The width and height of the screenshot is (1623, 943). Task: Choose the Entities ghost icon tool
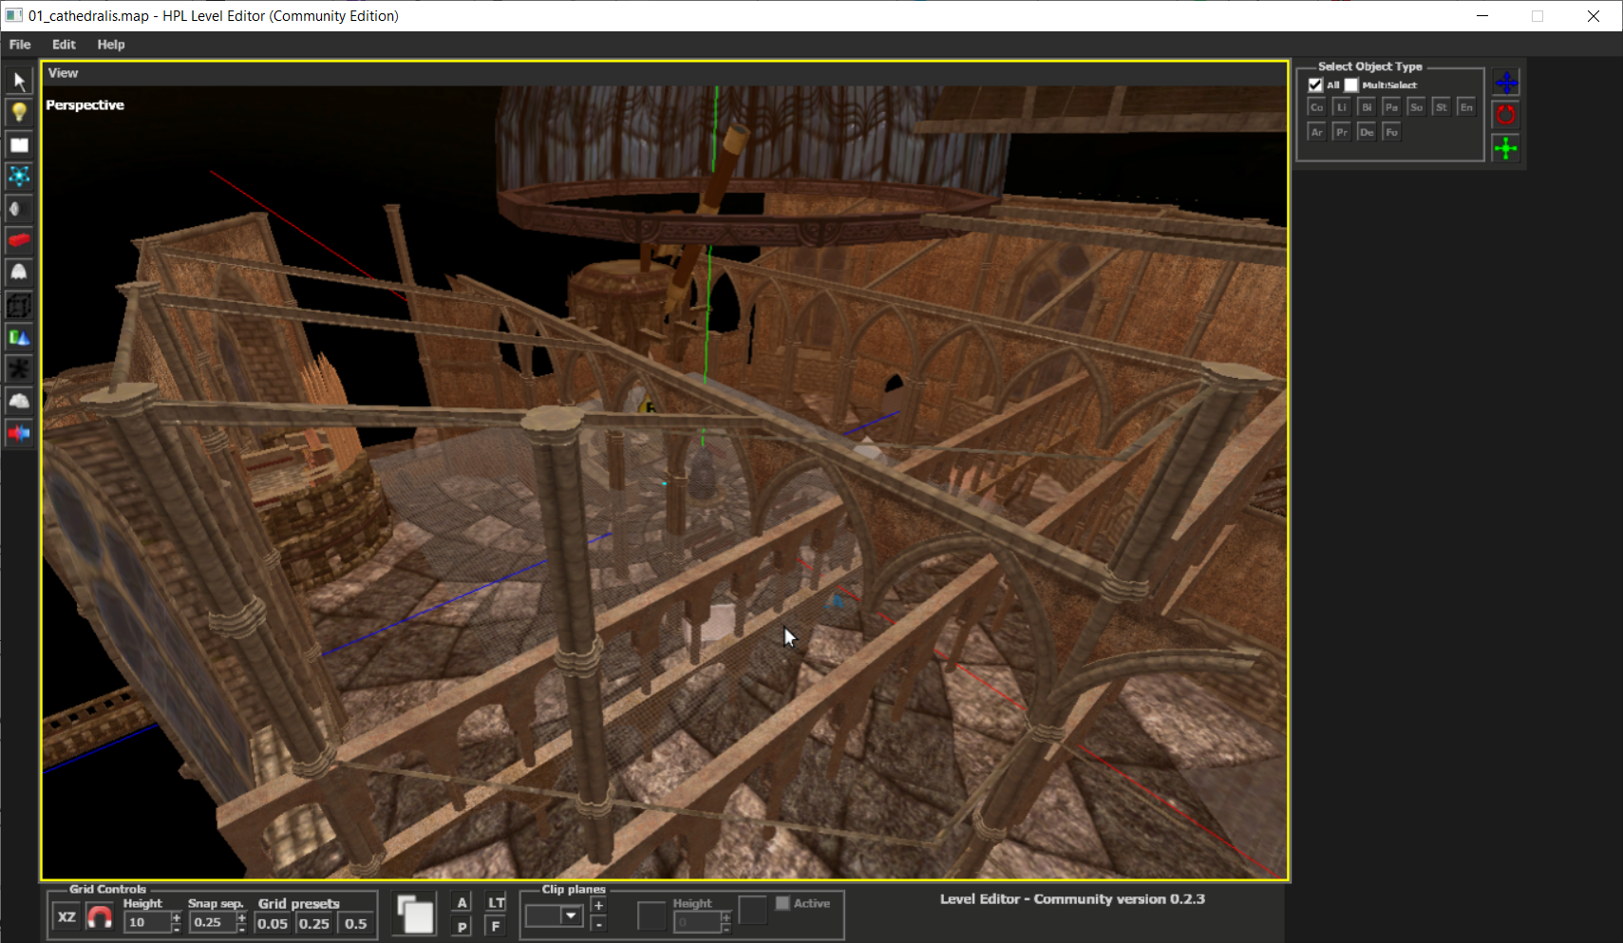tap(19, 273)
